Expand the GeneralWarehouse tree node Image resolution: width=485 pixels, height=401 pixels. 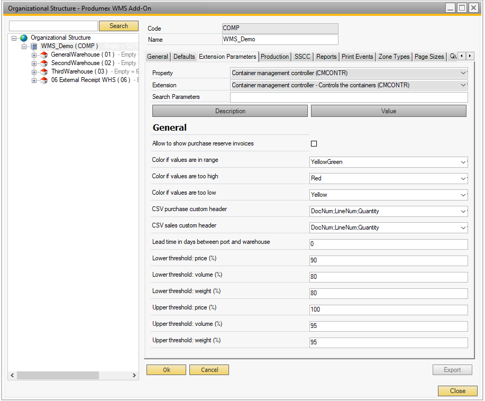pyautogui.click(x=34, y=55)
